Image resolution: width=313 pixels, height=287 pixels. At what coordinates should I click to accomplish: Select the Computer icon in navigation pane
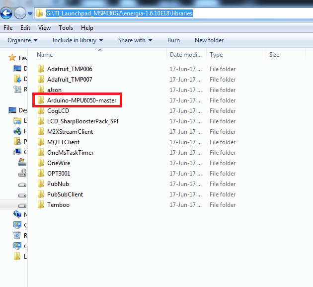pos(17,152)
